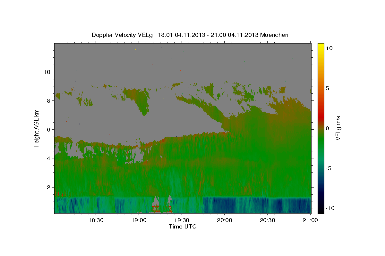
Task: Click the 20:30 time tick label
Action: tap(268, 220)
